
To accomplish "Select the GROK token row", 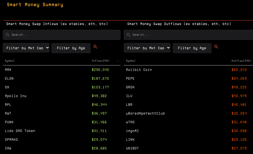I will 188,87.
